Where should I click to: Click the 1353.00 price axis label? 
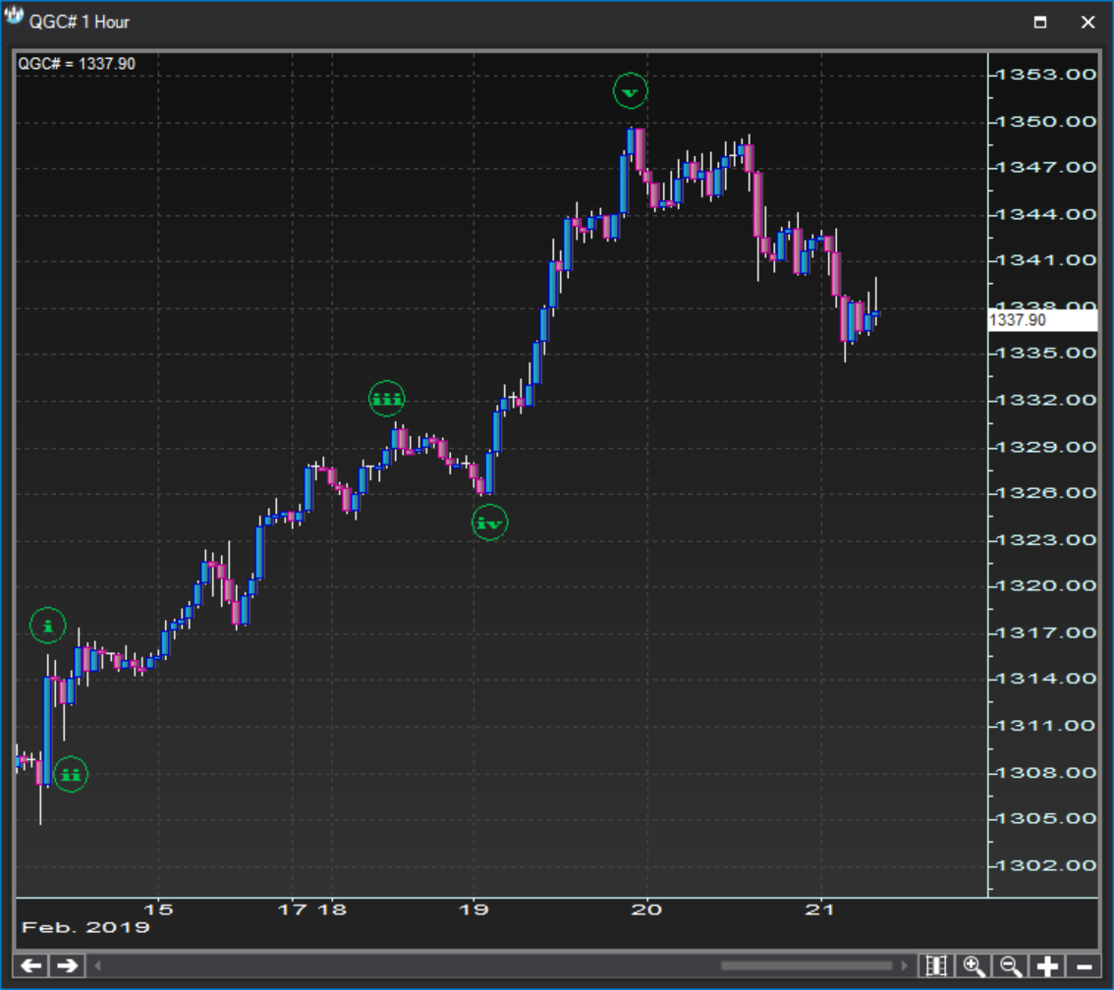1047,75
